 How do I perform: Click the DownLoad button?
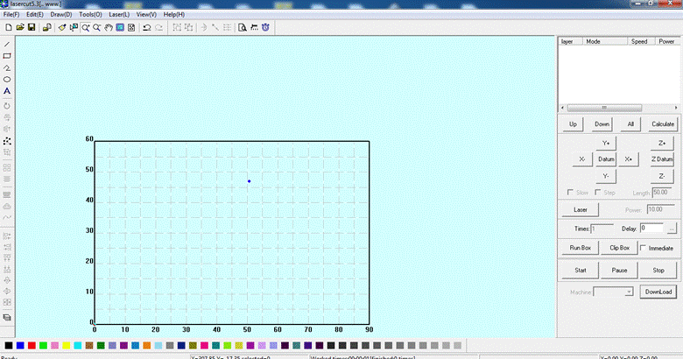pyautogui.click(x=658, y=292)
